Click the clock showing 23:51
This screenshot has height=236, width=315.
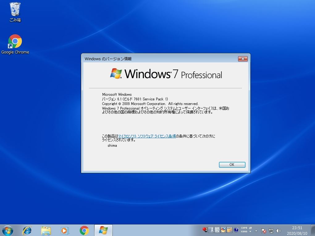tap(297, 230)
